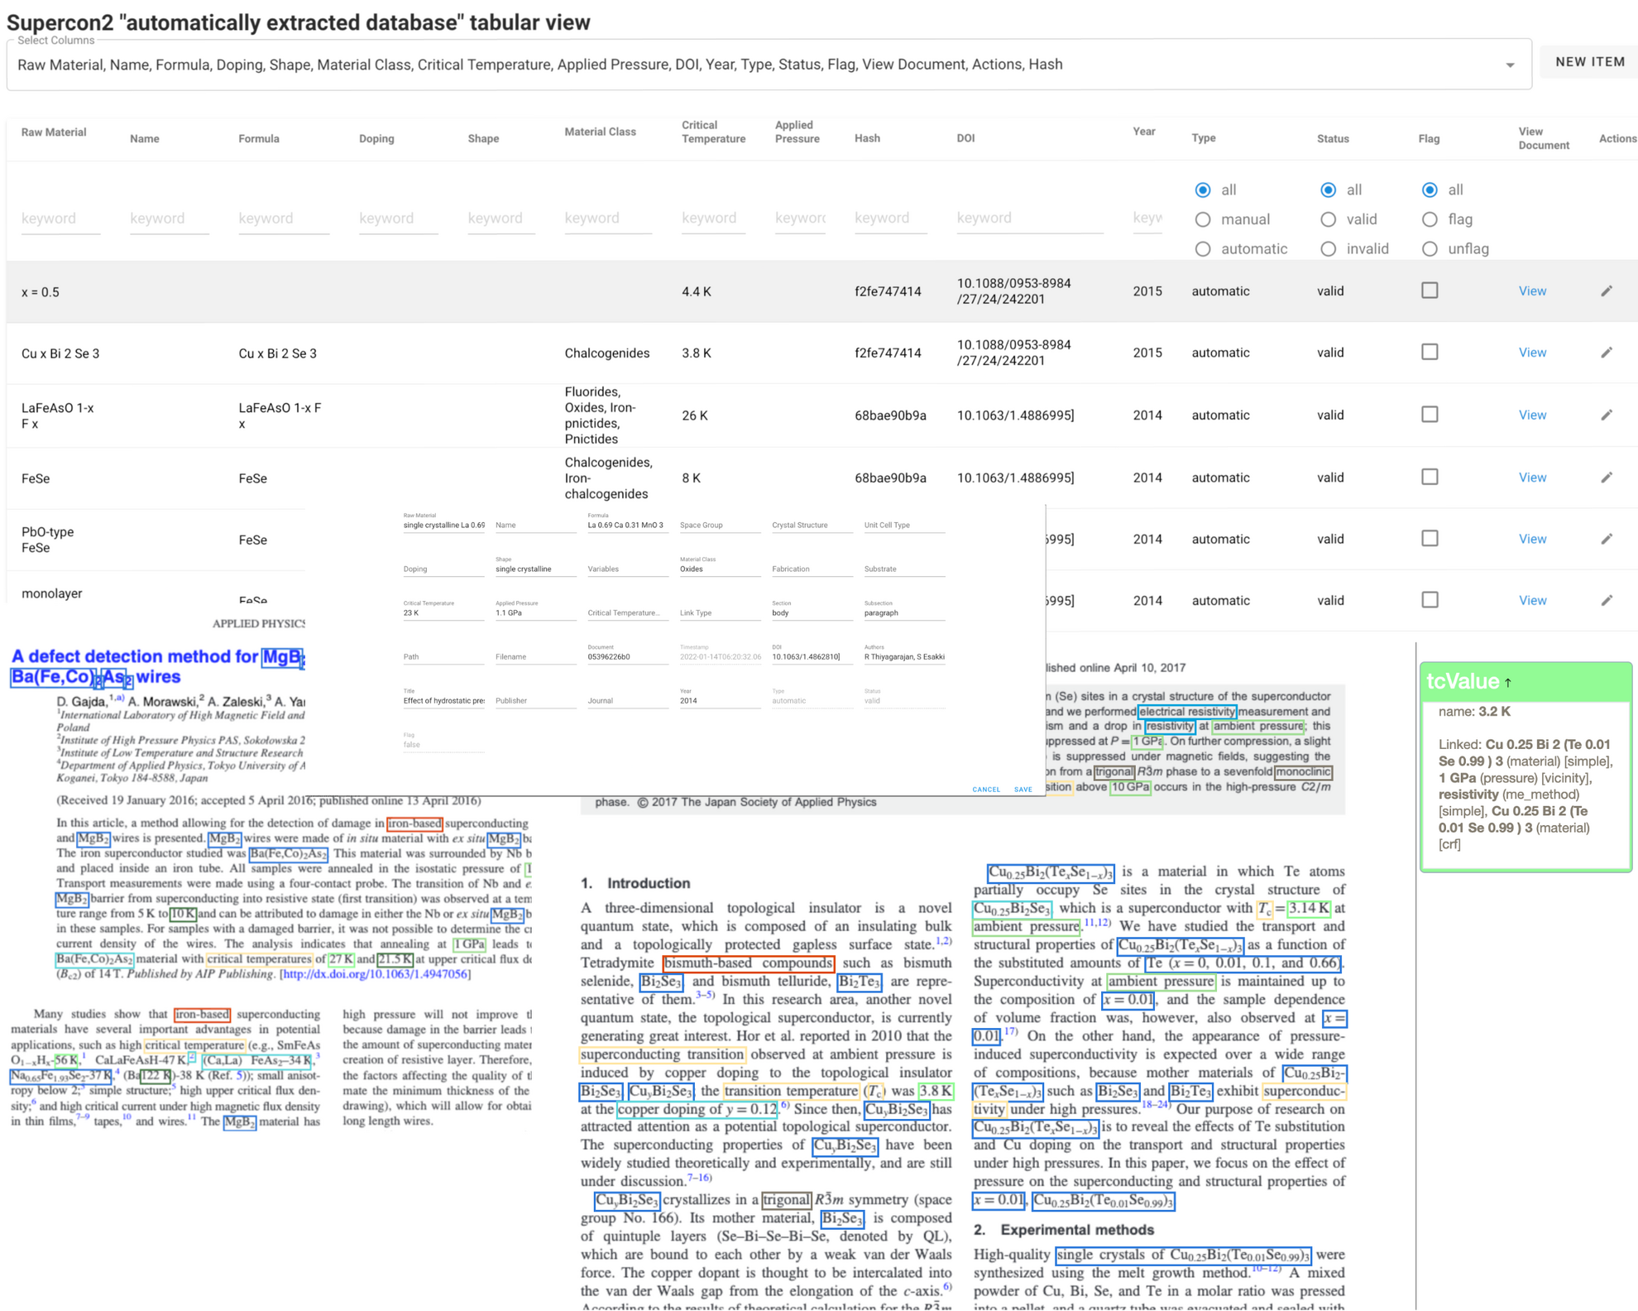Edit the monolayer row entry
This screenshot has width=1638, height=1311.
[1606, 601]
